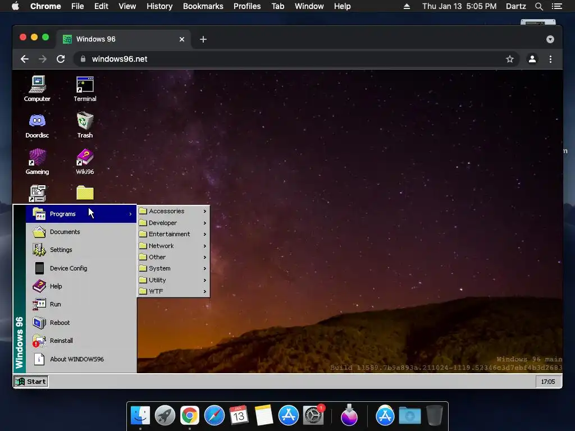This screenshot has width=575, height=431.
Task: Click the Settings gear icon in Start menu
Action: click(39, 250)
